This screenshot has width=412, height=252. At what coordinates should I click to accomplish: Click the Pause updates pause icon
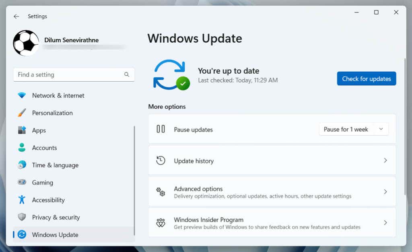pyautogui.click(x=161, y=129)
